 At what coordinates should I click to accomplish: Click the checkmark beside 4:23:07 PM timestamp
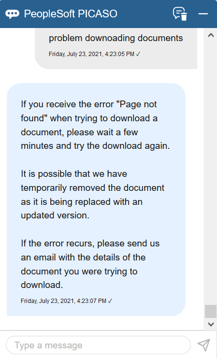click(110, 301)
